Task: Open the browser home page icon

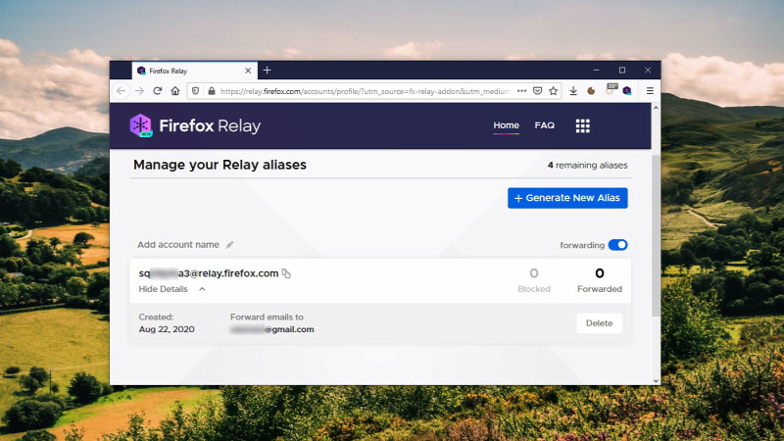Action: click(x=175, y=91)
